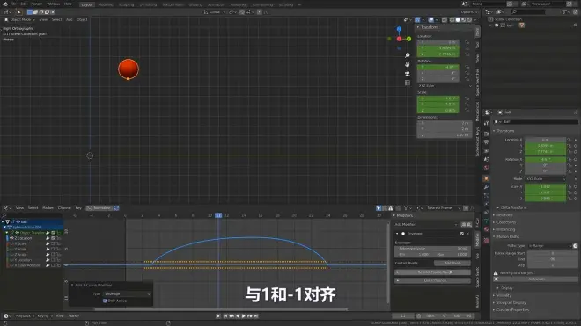Open the File menu
This screenshot has height=326, width=581.
click(x=13, y=4)
